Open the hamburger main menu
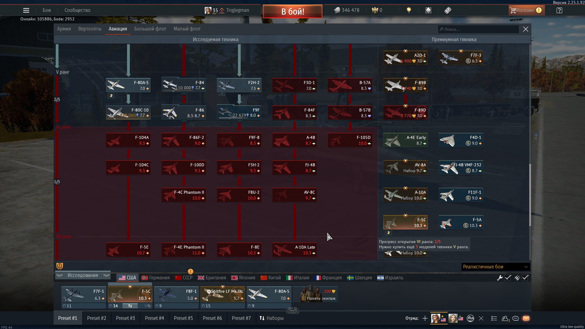The height and width of the screenshot is (329, 585). pos(26,10)
